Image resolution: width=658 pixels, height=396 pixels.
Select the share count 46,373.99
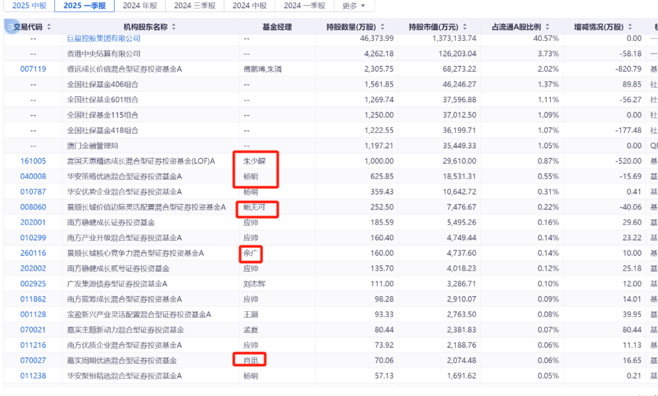tap(377, 38)
